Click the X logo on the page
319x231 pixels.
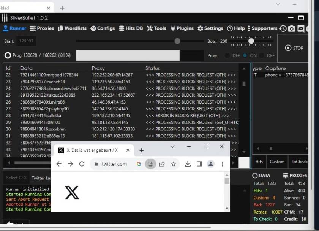click(x=72, y=192)
